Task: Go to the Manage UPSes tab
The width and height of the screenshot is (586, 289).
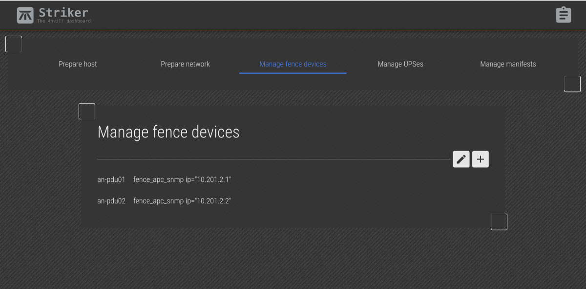Action: point(400,64)
